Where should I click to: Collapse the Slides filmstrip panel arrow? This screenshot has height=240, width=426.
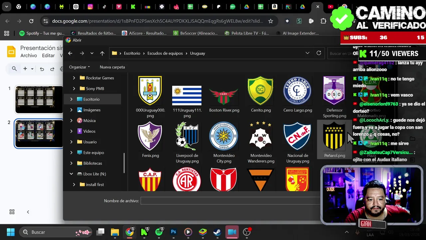pos(28,212)
